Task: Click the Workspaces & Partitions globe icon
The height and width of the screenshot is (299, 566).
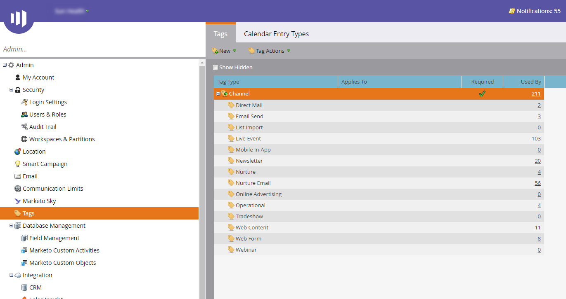Action: click(x=24, y=139)
